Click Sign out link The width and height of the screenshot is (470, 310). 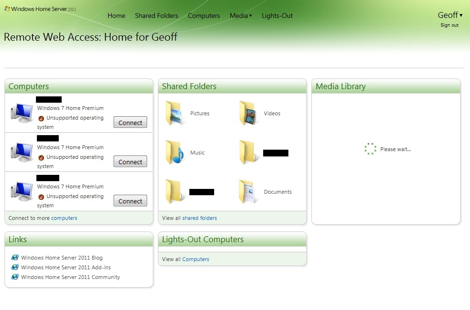click(449, 25)
